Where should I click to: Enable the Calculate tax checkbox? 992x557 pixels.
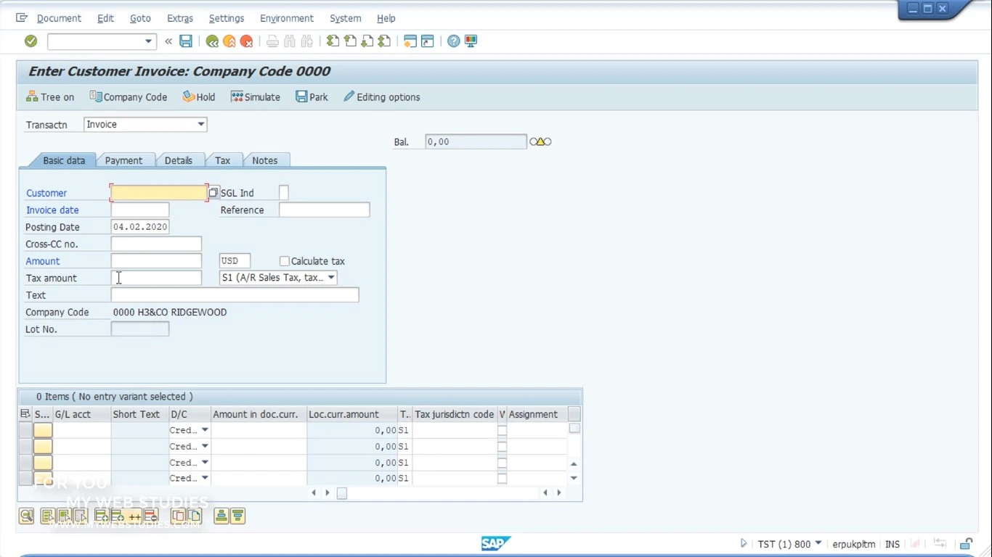[x=285, y=261]
